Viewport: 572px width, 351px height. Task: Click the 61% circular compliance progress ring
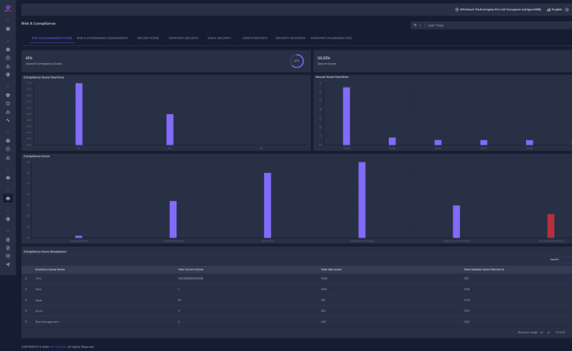297,61
